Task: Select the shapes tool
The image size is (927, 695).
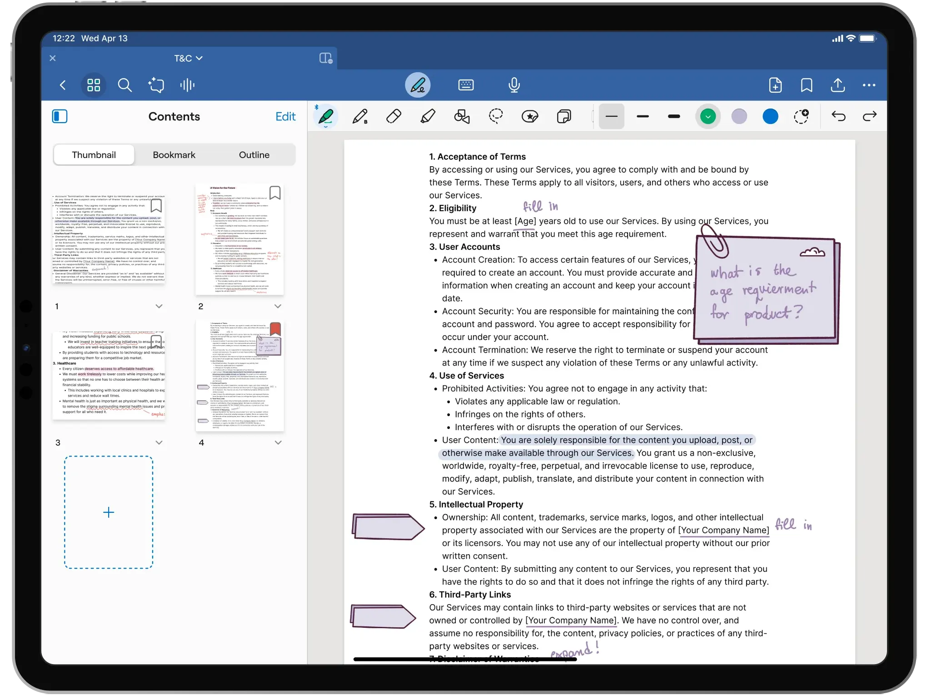Action: (x=462, y=117)
